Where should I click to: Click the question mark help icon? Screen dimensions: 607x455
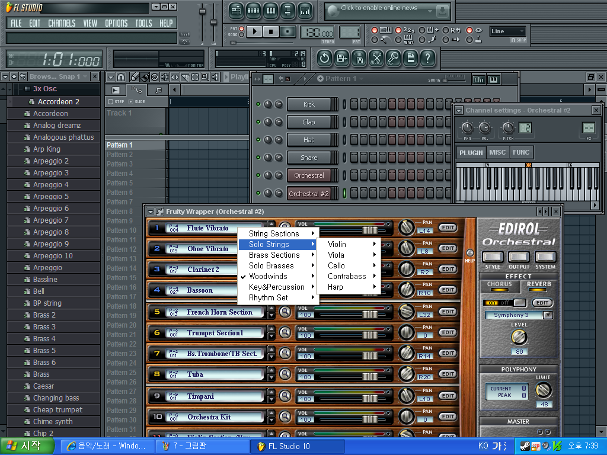428,58
